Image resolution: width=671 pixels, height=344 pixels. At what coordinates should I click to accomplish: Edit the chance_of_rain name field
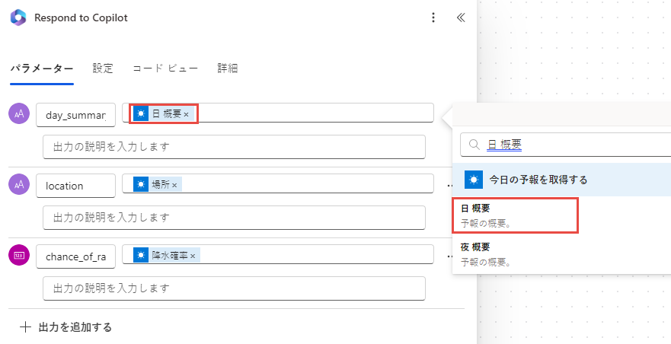click(x=75, y=256)
